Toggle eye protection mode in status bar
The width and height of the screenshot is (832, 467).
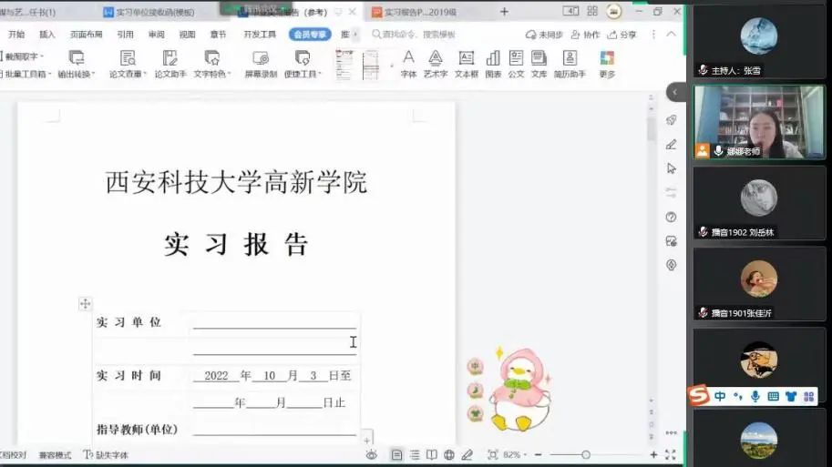point(372,454)
